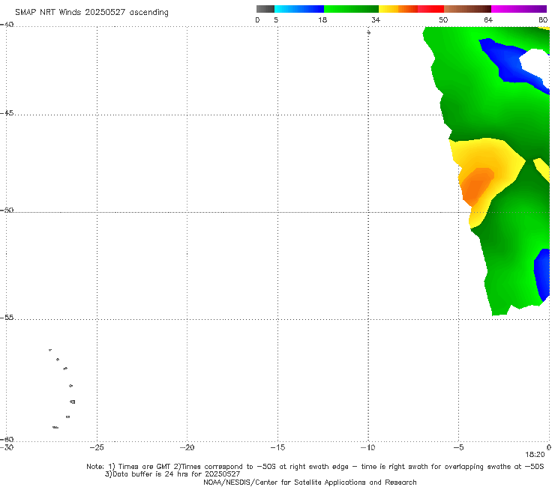
Task: Click the cyan-blue 5-18 segment of the color bar
Action: pos(299,9)
